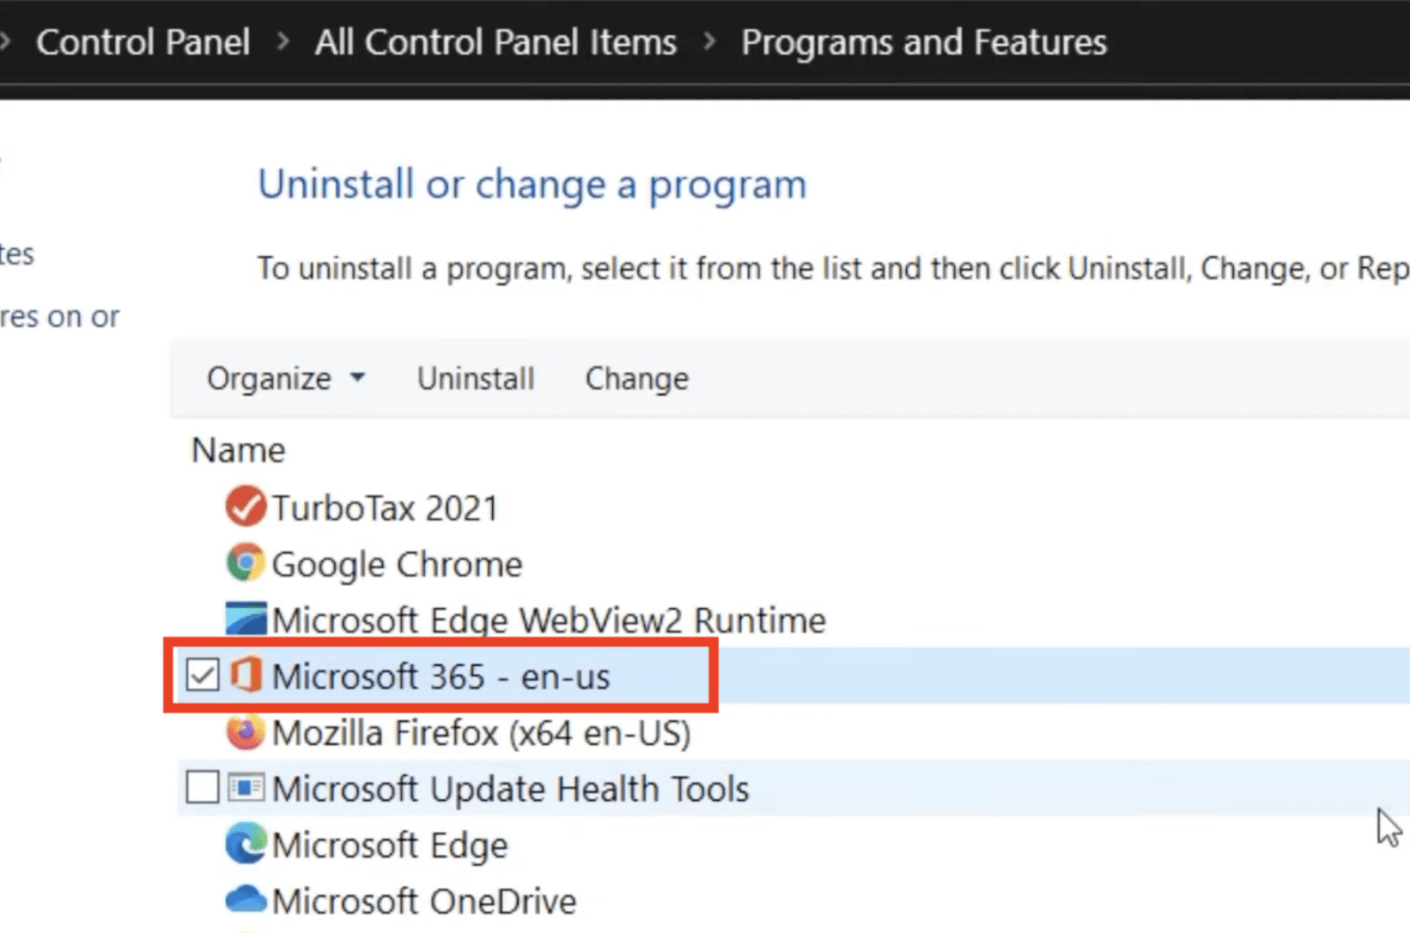Viewport: 1410px width, 933px height.
Task: Navigate to All Control Panel Items
Action: [x=496, y=42]
